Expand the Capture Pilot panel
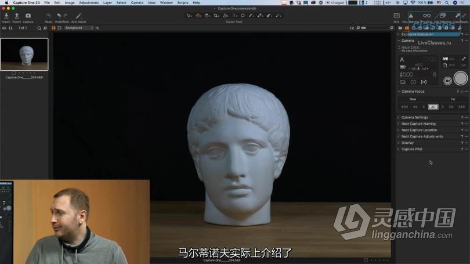470x264 pixels. pyautogui.click(x=399, y=149)
